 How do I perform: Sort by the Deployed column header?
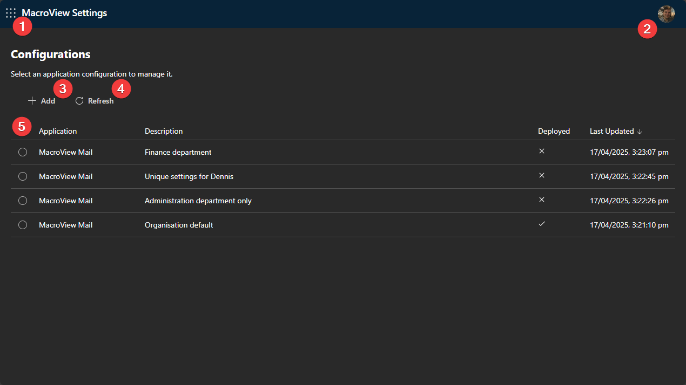554,131
